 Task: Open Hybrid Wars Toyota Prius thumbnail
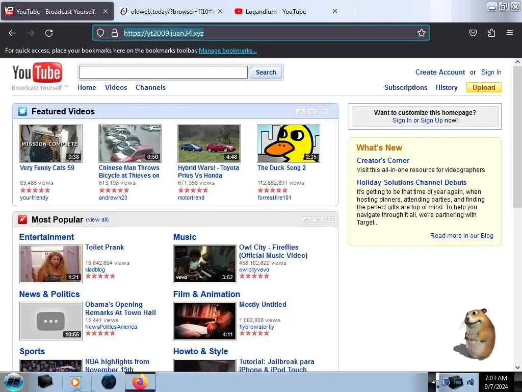(x=209, y=143)
